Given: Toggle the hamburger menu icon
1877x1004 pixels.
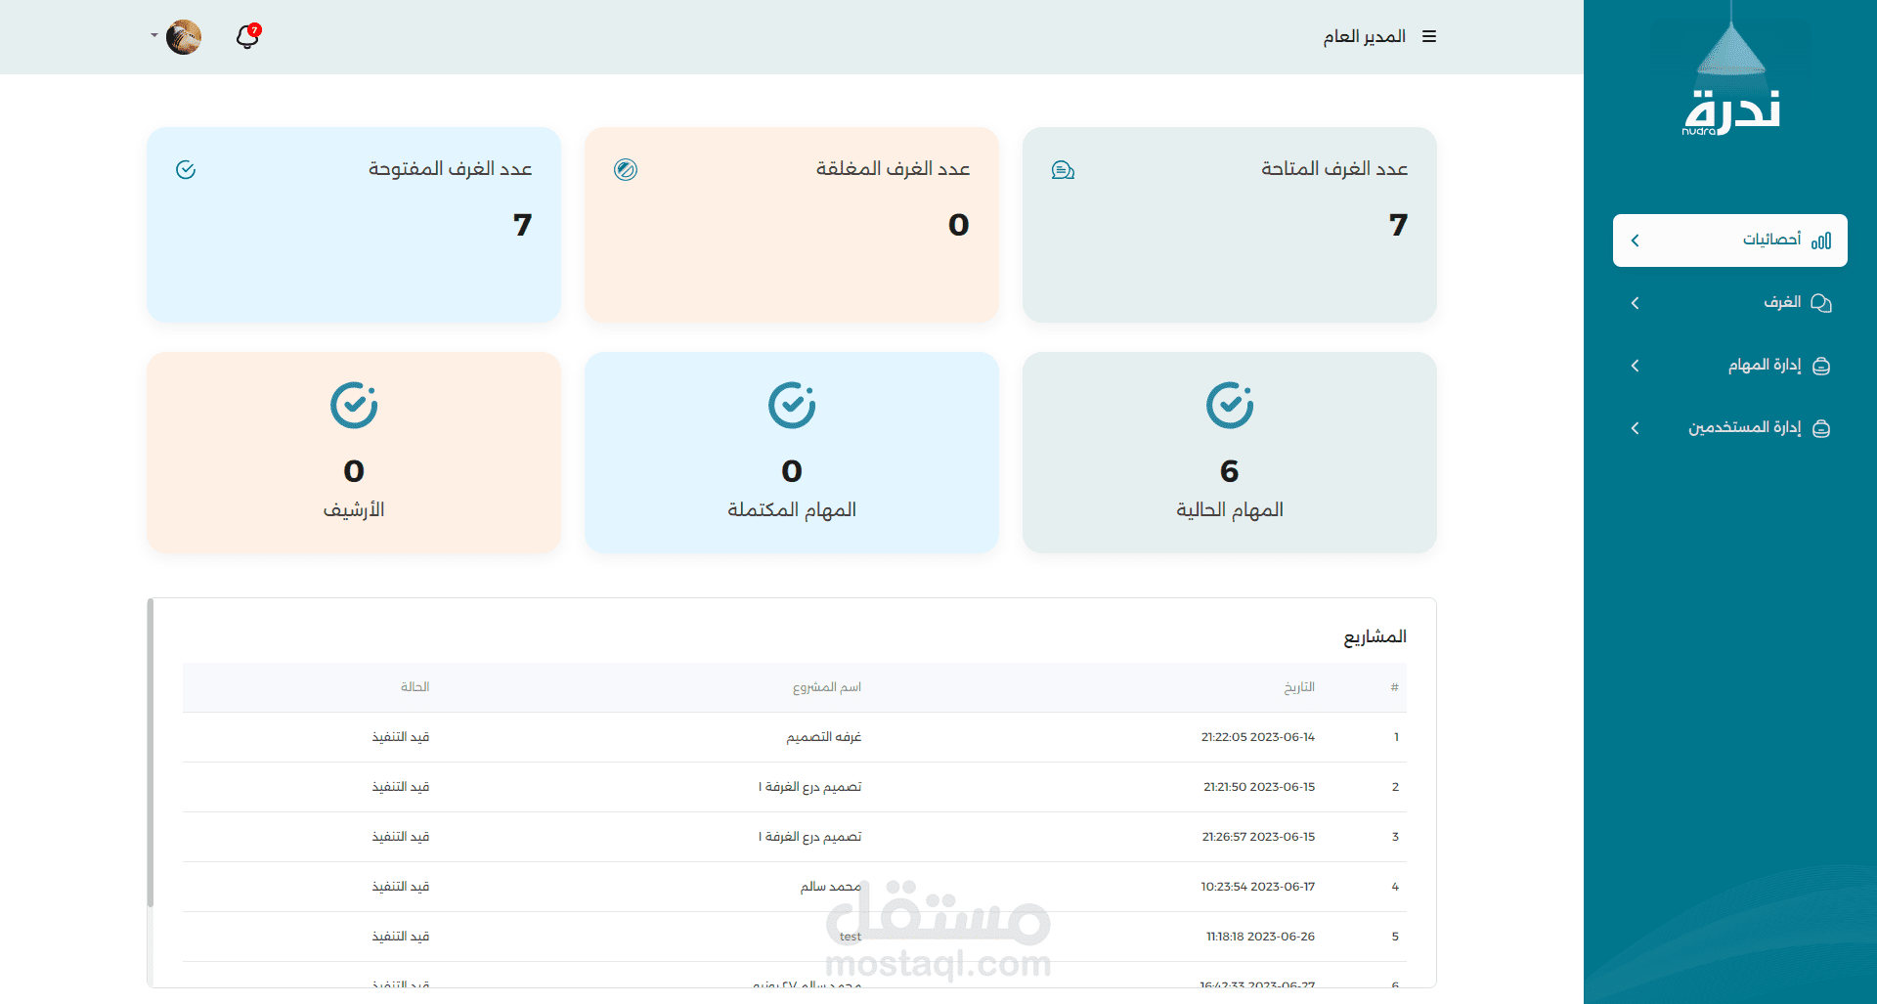Looking at the screenshot, I should tap(1429, 36).
